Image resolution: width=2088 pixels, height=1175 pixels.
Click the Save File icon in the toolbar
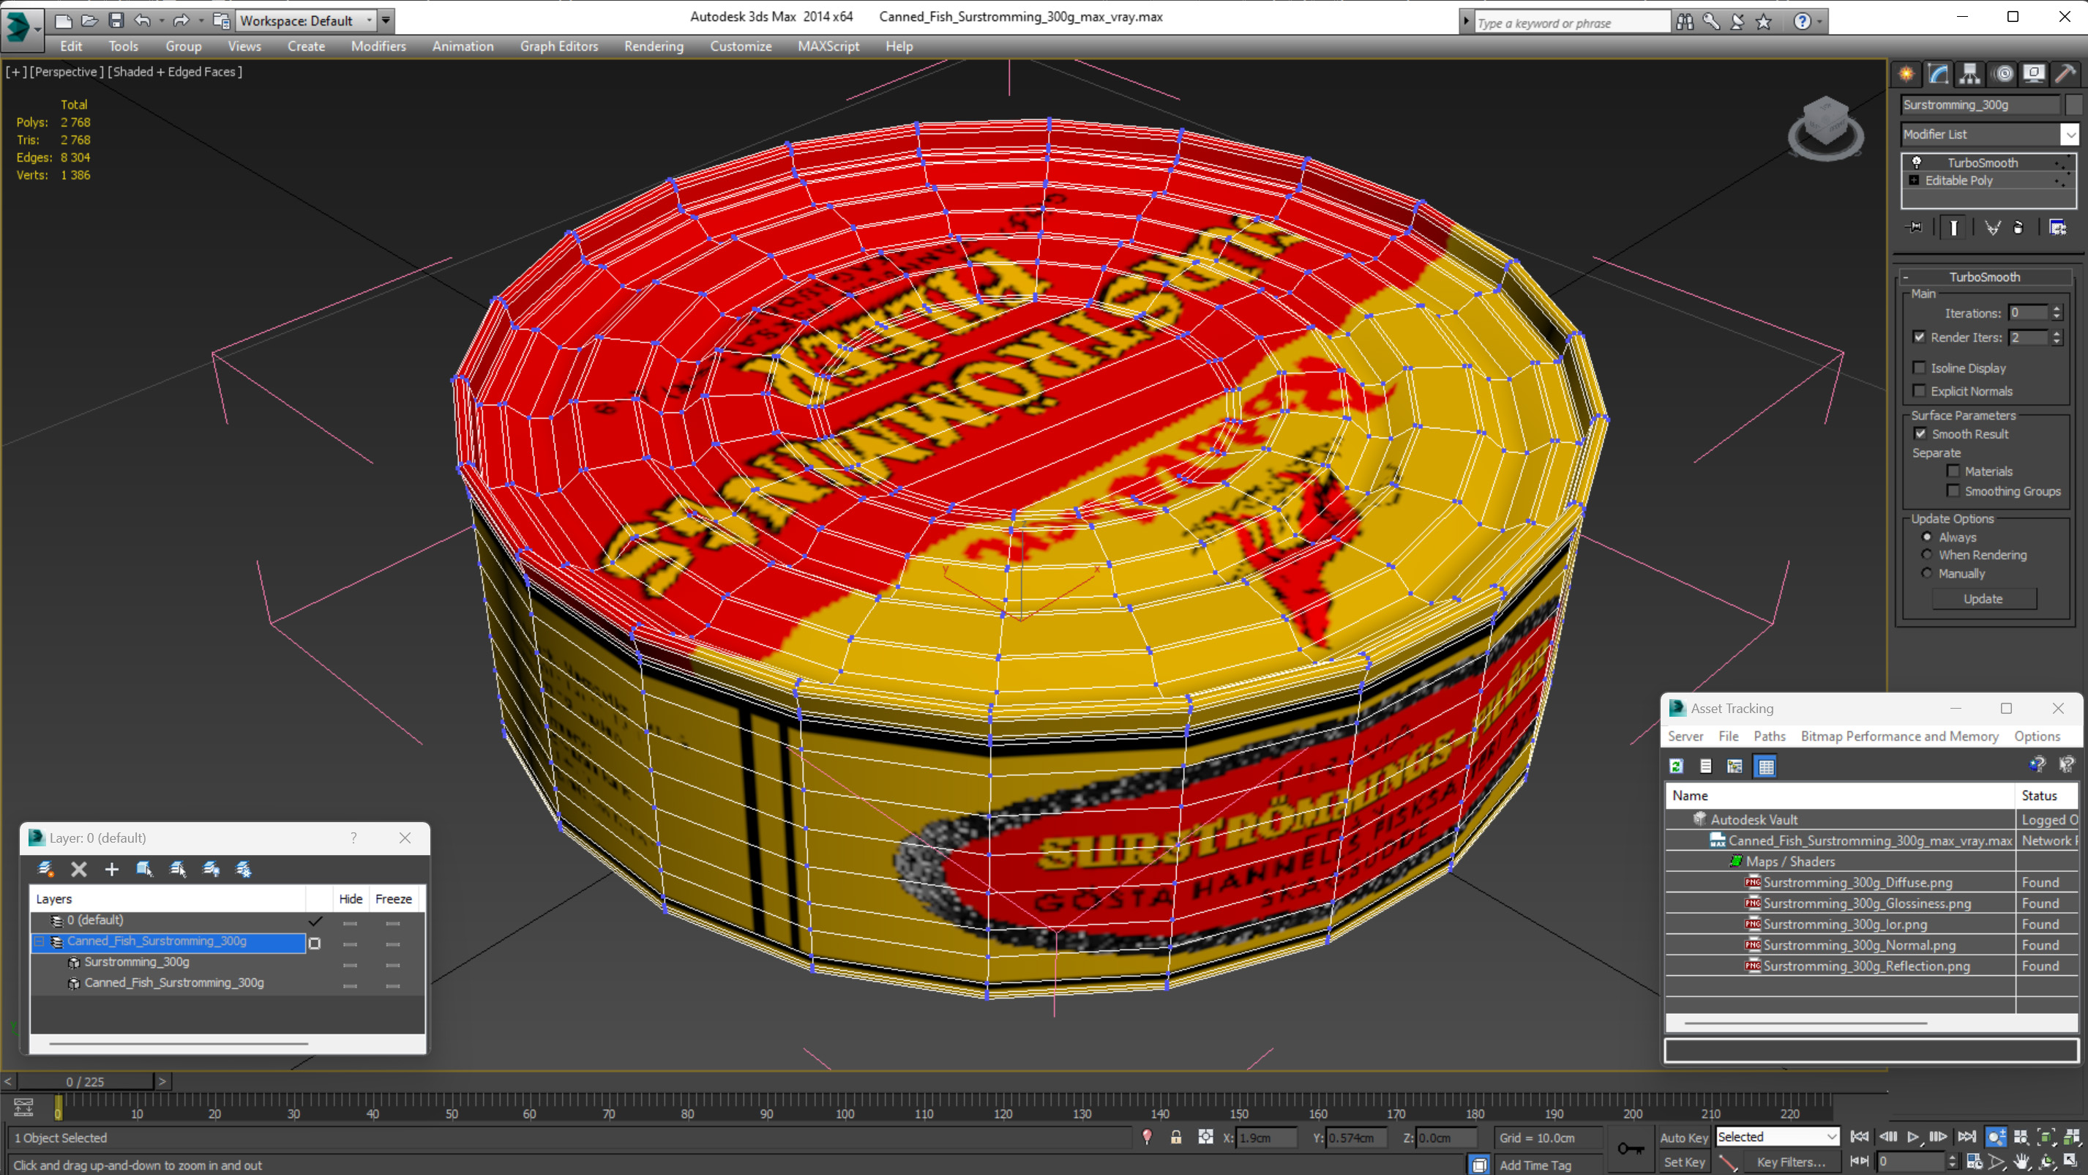pyautogui.click(x=116, y=20)
